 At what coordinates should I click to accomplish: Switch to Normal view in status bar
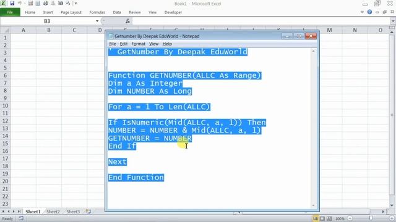[316, 218]
